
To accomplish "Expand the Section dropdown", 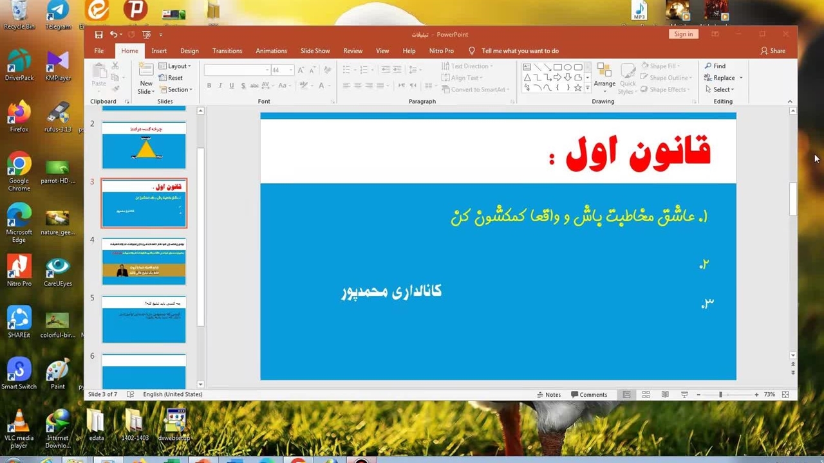I will (176, 90).
